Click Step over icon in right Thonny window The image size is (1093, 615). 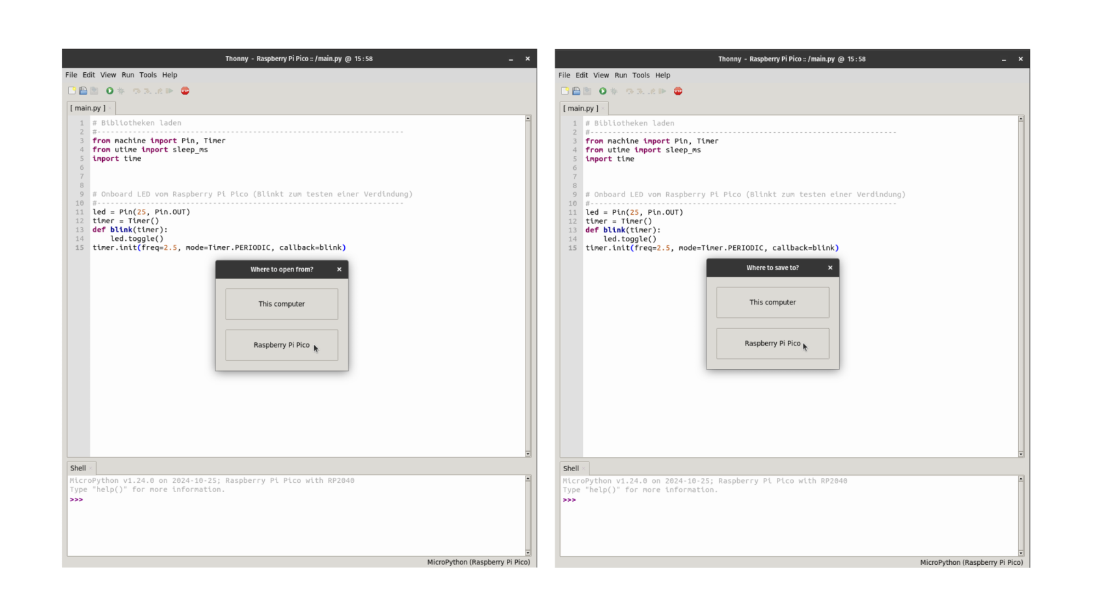(630, 91)
